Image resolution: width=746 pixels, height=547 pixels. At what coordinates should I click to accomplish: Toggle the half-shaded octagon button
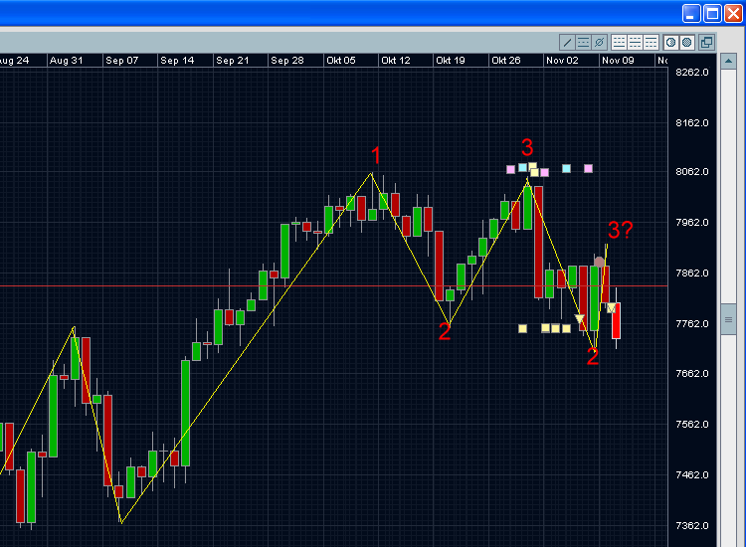tap(670, 43)
